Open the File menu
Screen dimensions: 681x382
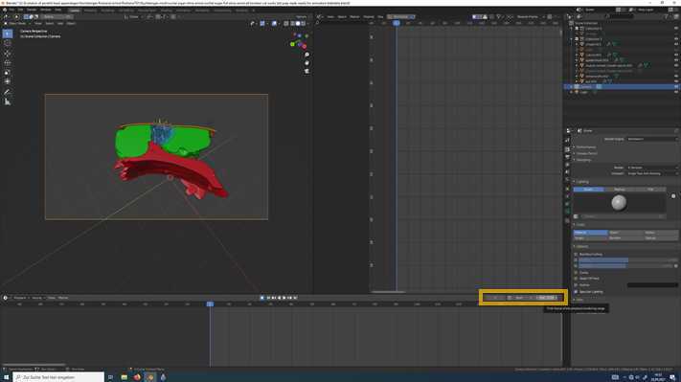click(x=11, y=10)
